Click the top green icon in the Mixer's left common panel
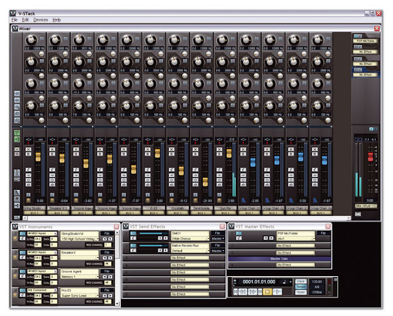 pyautogui.click(x=17, y=133)
